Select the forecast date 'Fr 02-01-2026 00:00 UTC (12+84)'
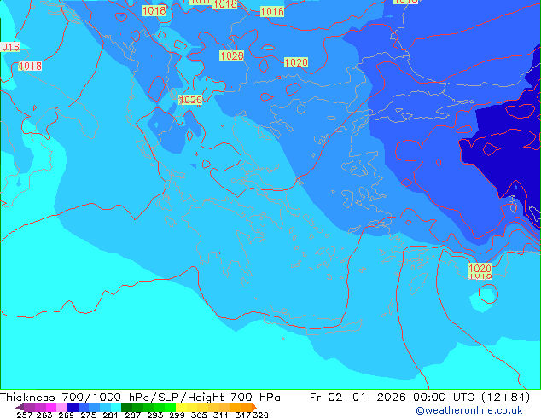The image size is (541, 418). (x=420, y=398)
